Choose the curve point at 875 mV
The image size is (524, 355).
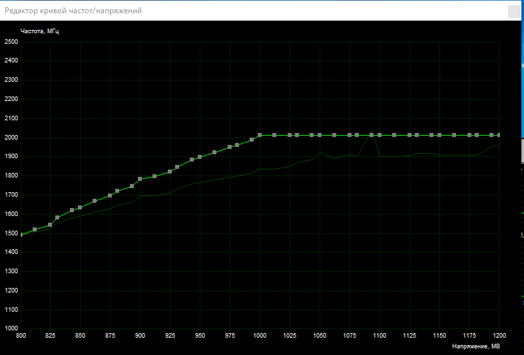[110, 195]
